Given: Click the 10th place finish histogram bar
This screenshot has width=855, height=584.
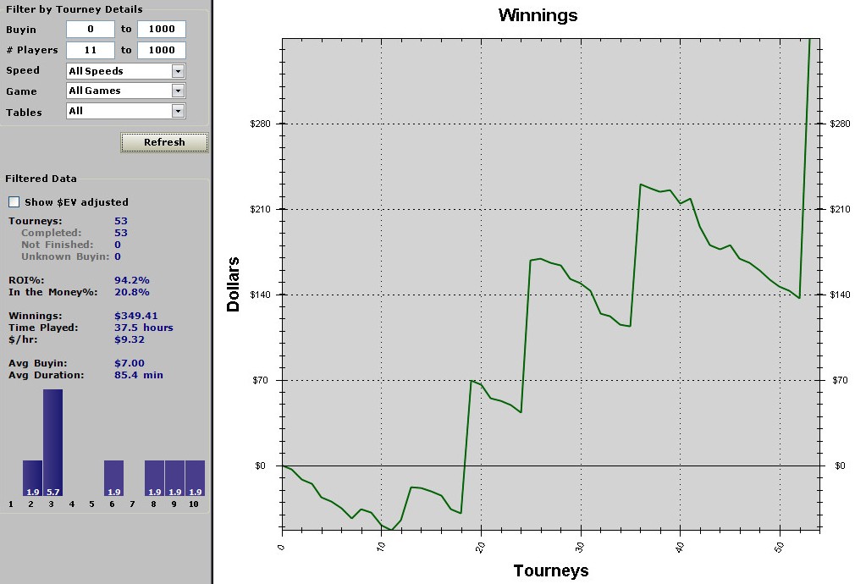Looking at the screenshot, I should pos(195,477).
